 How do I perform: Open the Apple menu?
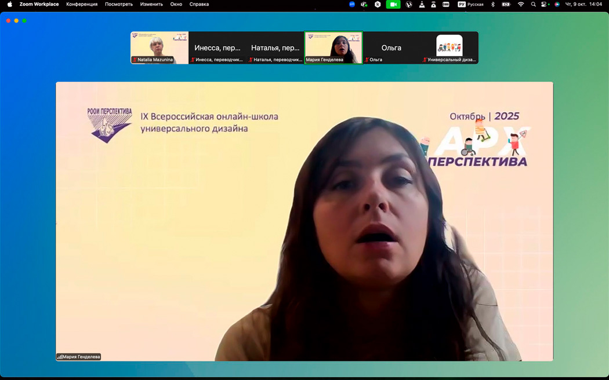pos(9,4)
